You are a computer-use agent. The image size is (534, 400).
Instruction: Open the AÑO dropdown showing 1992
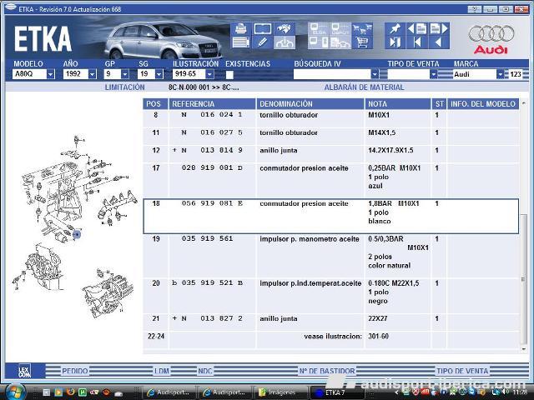[92, 74]
